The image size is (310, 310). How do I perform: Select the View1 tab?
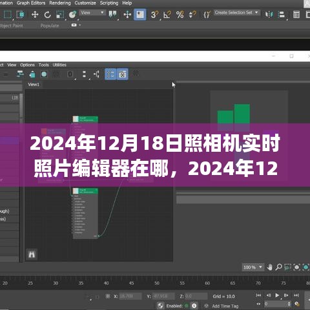pyautogui.click(x=34, y=85)
